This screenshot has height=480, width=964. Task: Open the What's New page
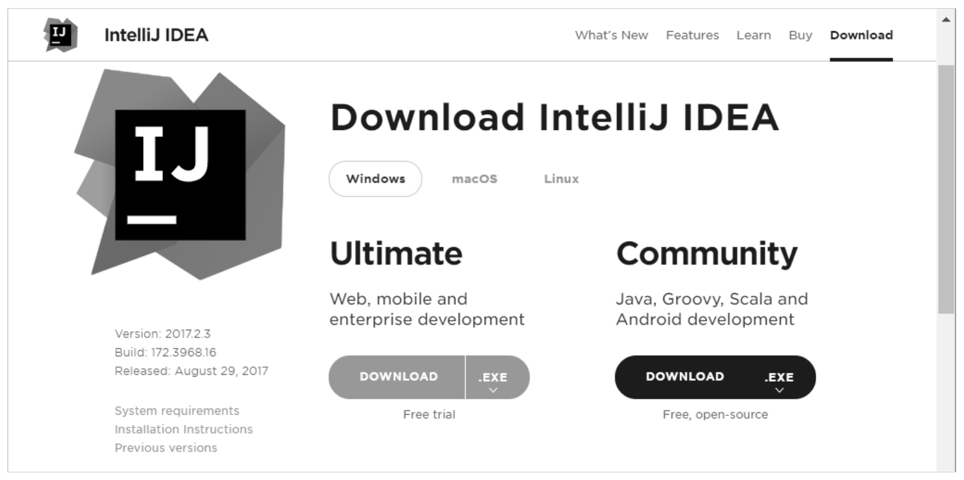(611, 36)
